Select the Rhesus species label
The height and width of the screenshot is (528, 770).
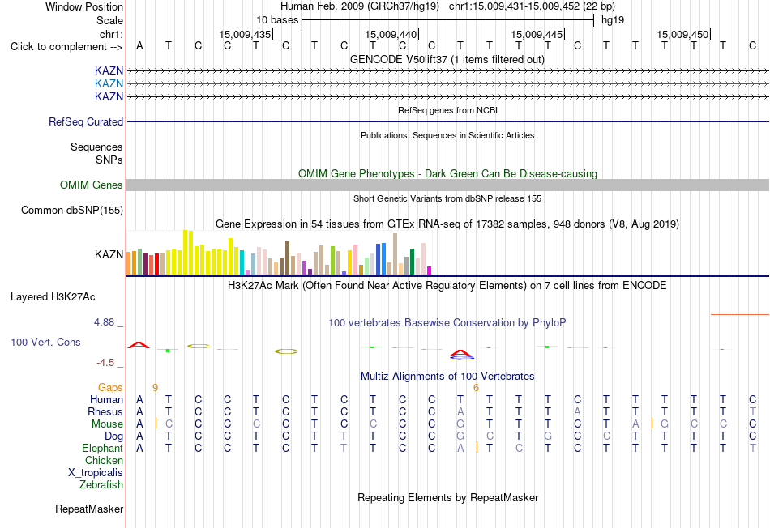tap(105, 411)
